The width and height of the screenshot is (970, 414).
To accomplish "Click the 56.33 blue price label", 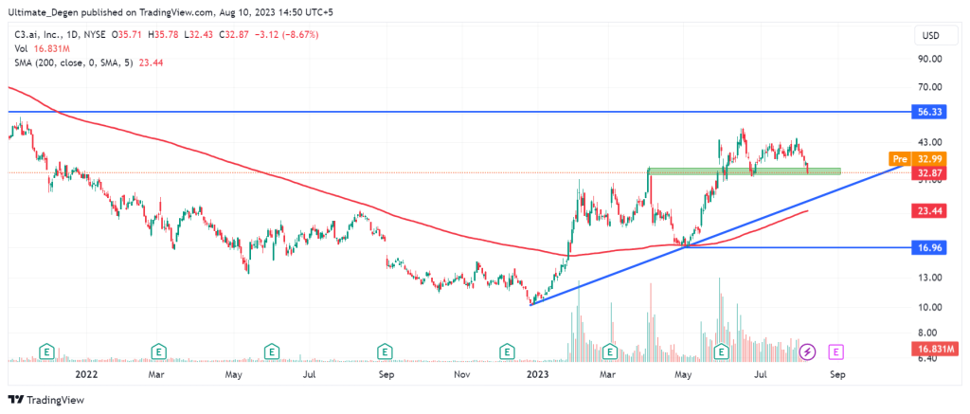I will pos(929,112).
